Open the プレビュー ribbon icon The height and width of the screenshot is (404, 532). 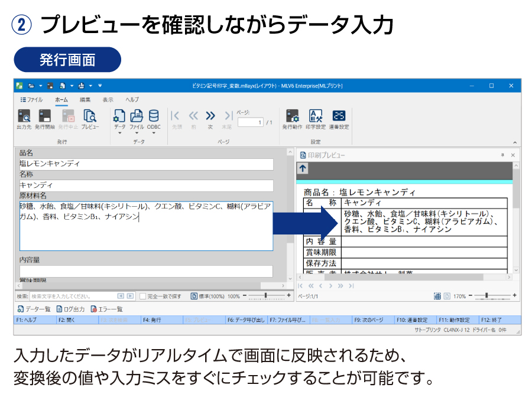(x=90, y=119)
